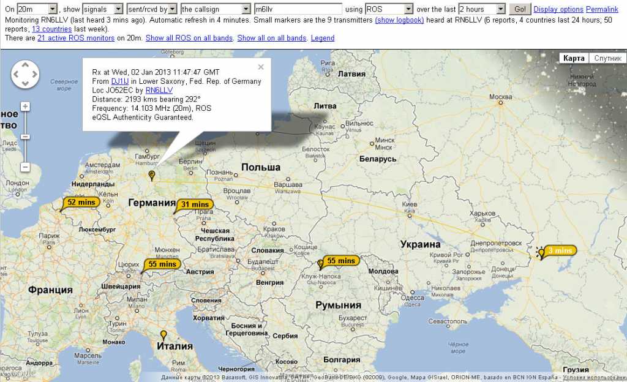Viewport: 627px width, 382px height.
Task: Click 'Rx at Wed, 02 Jan 2013 11:47:47 GMT'
Action: pyautogui.click(x=156, y=72)
